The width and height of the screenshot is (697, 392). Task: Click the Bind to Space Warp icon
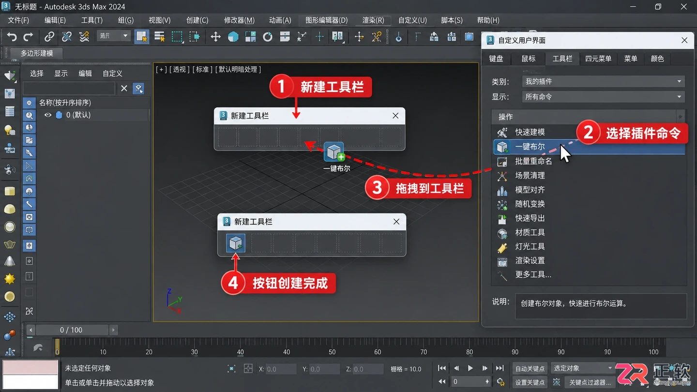tap(84, 37)
